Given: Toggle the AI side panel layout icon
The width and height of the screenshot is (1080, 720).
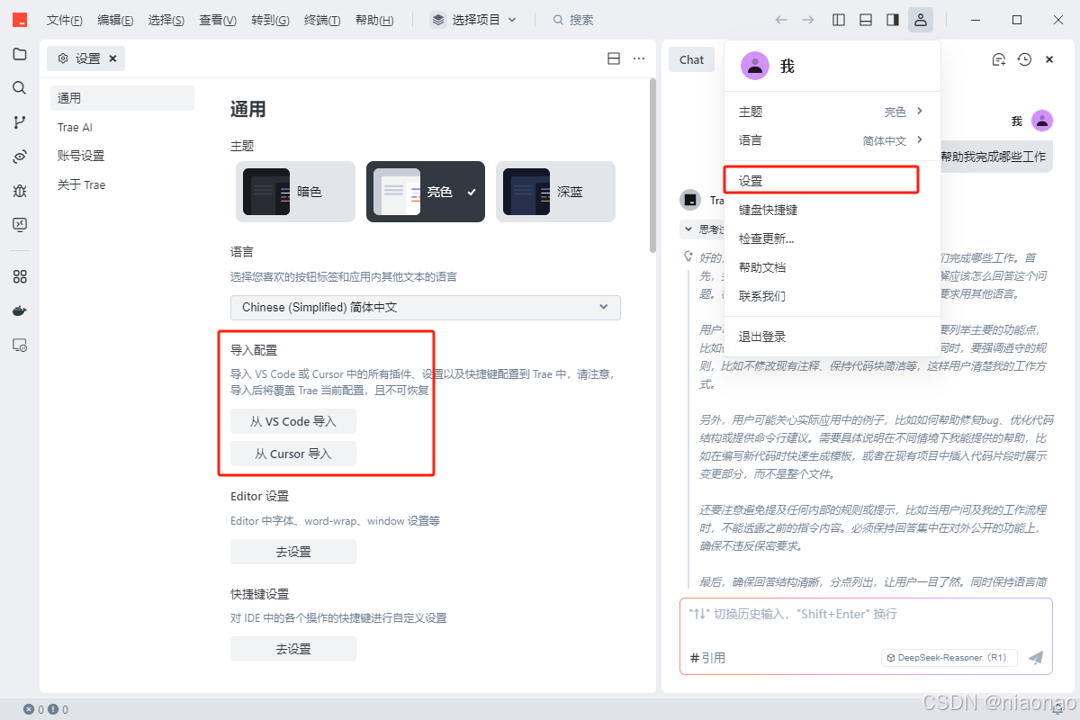Looking at the screenshot, I should pyautogui.click(x=893, y=20).
